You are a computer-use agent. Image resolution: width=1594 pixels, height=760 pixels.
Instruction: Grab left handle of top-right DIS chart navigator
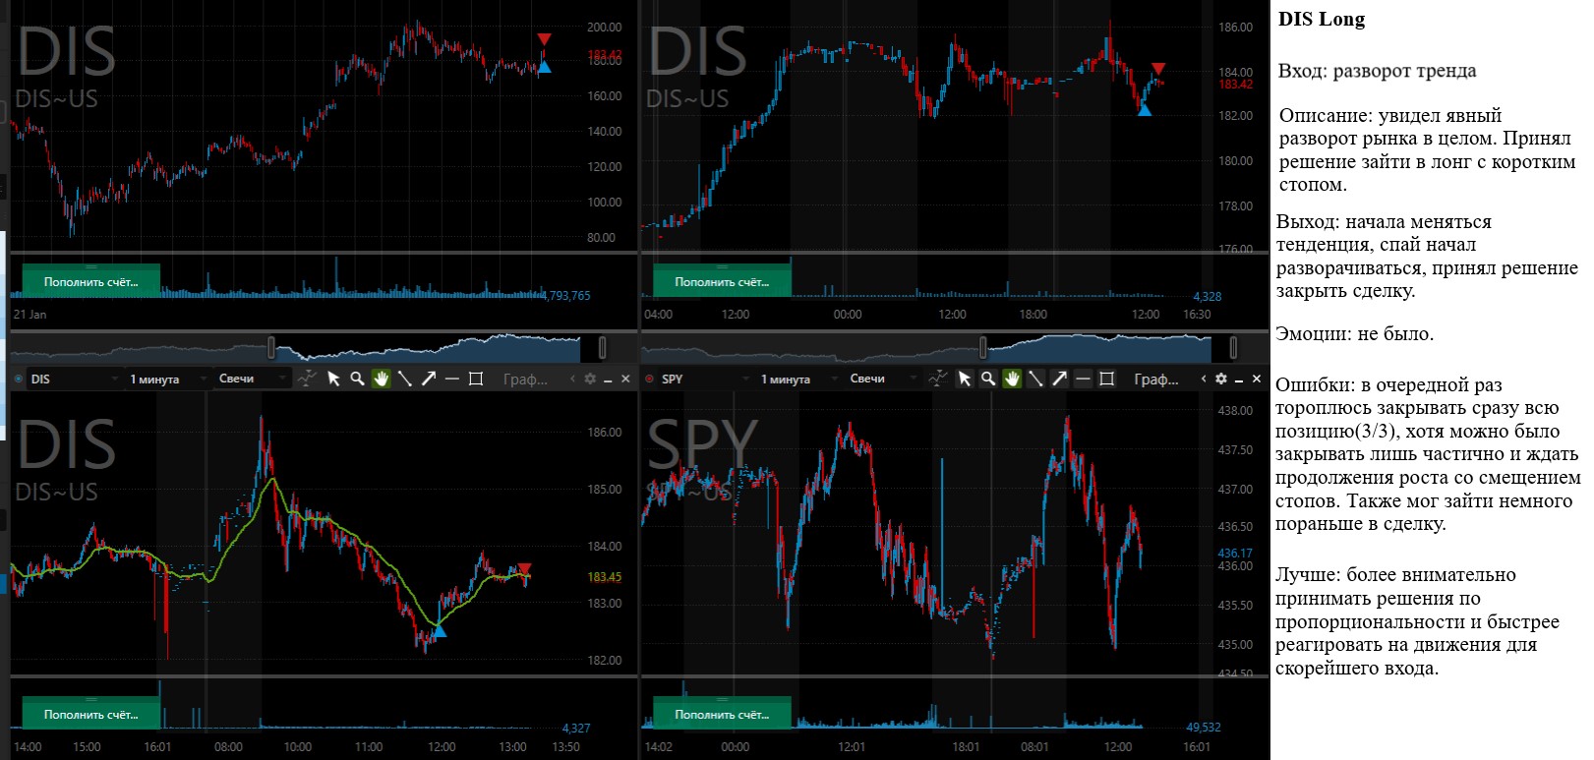click(x=982, y=347)
